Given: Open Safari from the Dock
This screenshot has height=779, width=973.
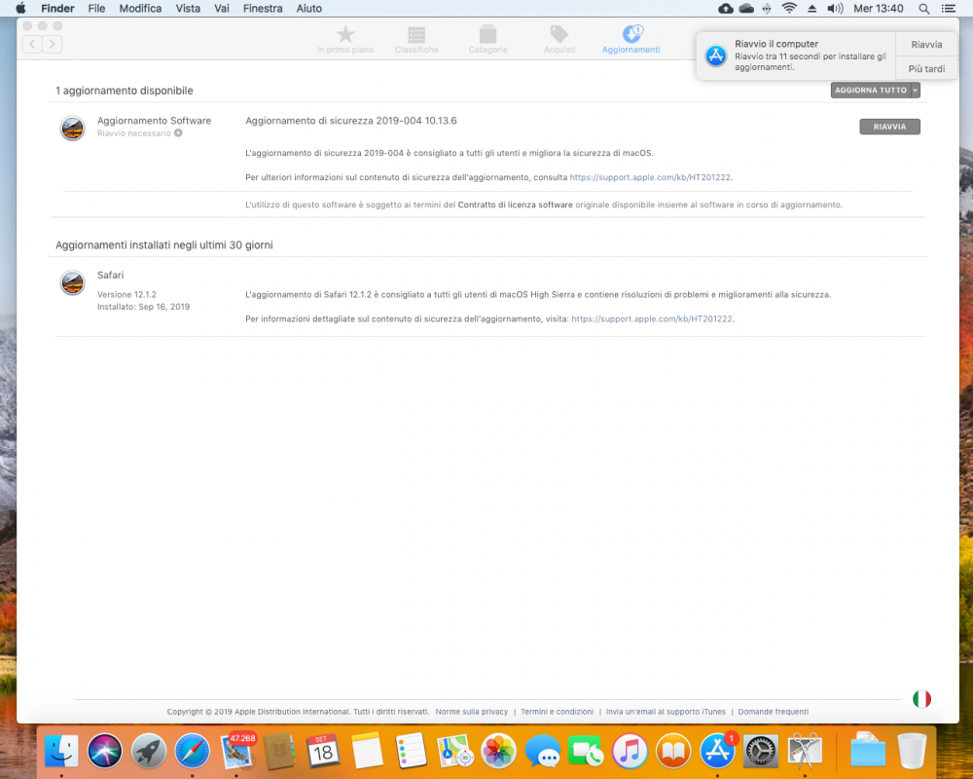Looking at the screenshot, I should tap(192, 751).
